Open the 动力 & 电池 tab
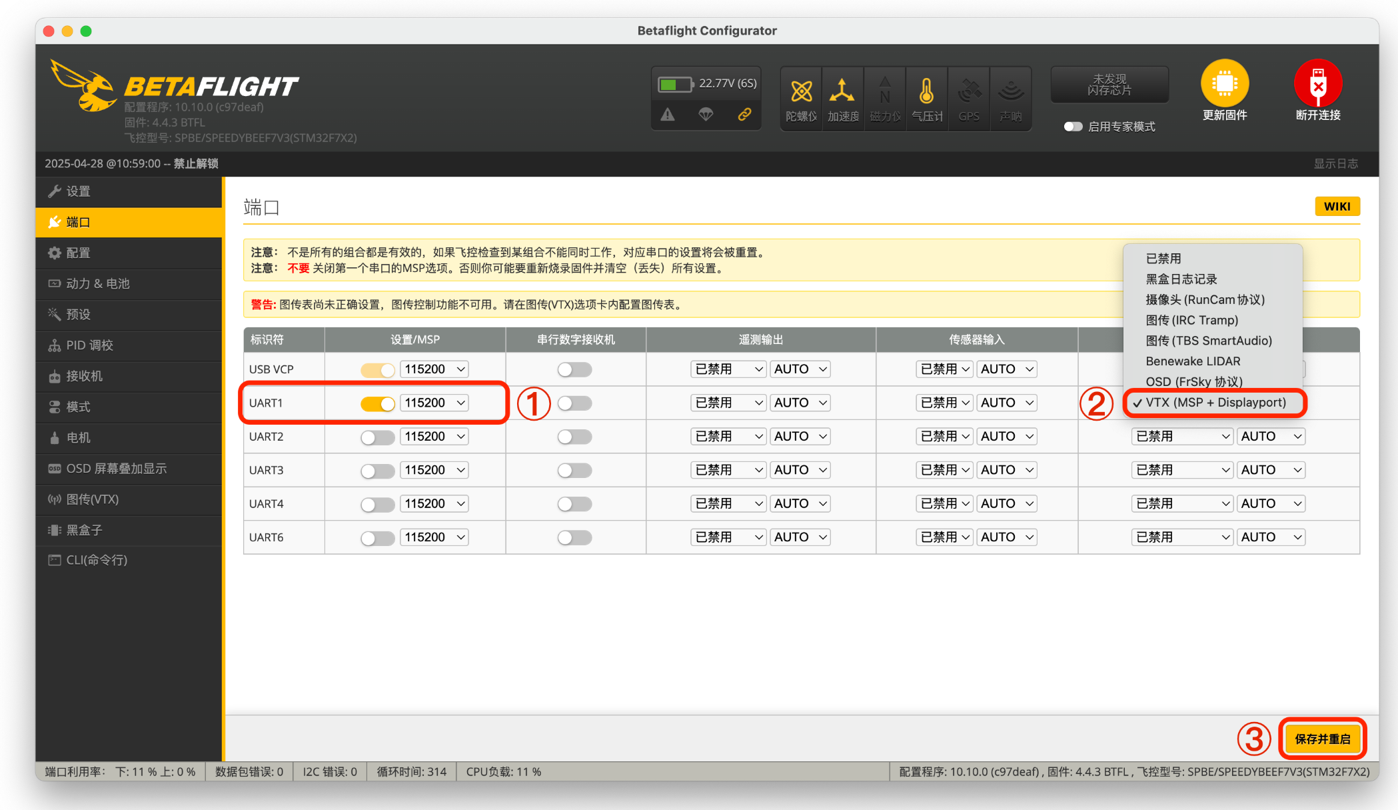 pos(129,283)
